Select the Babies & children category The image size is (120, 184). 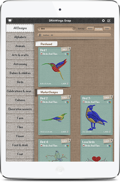(x=20, y=73)
